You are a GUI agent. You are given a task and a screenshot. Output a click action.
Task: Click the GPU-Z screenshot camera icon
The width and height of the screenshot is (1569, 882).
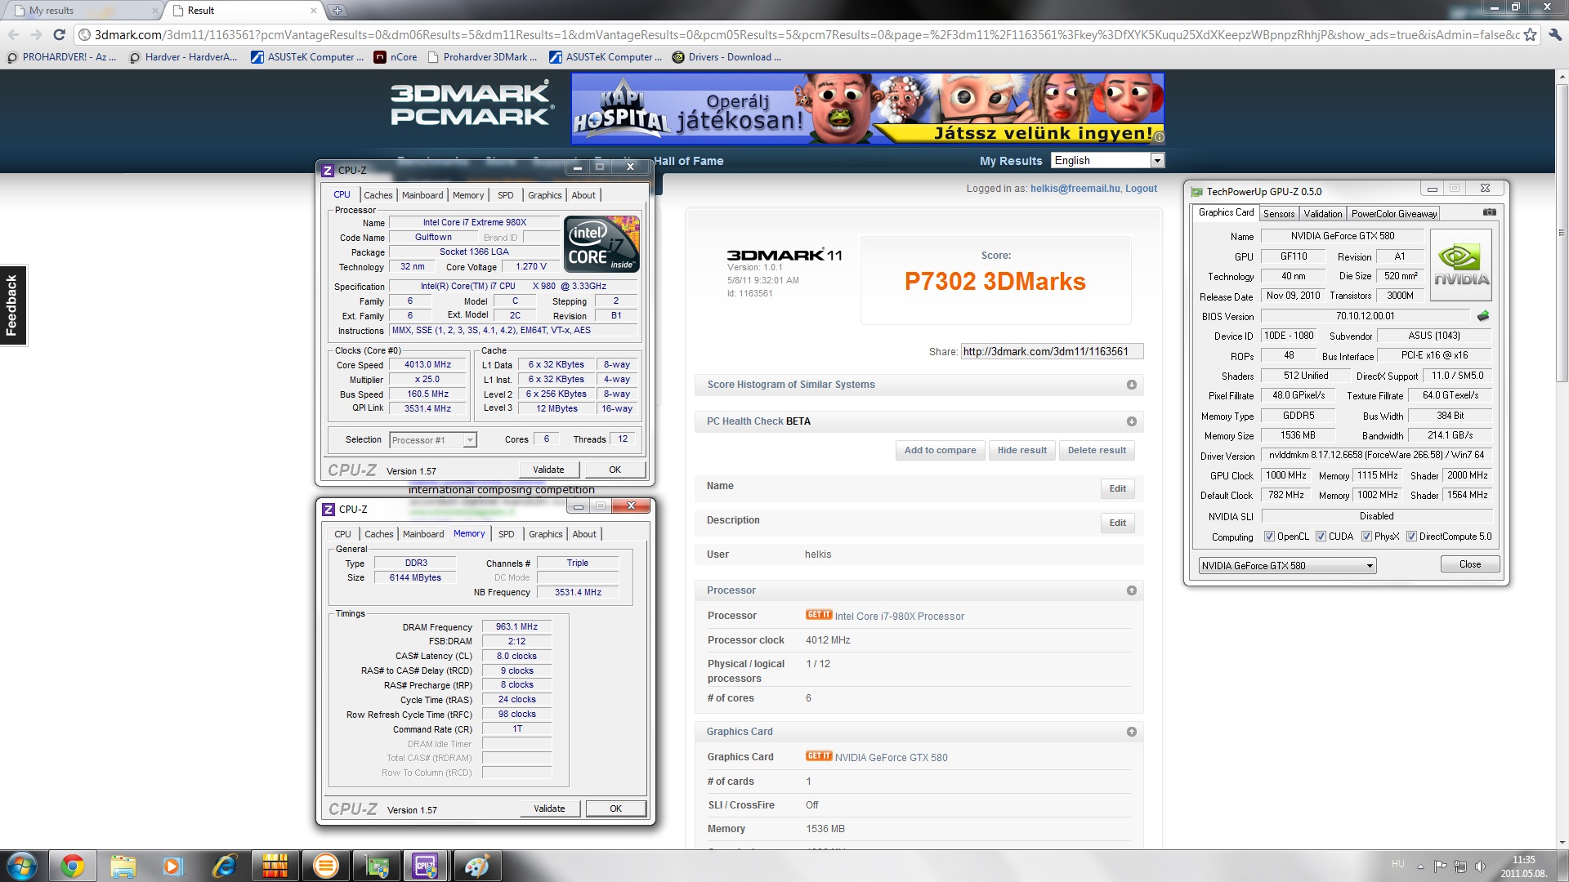[x=1490, y=212]
